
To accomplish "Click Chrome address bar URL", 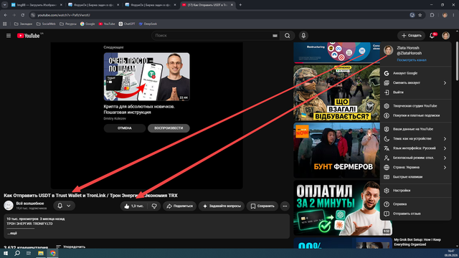I will click(x=64, y=15).
